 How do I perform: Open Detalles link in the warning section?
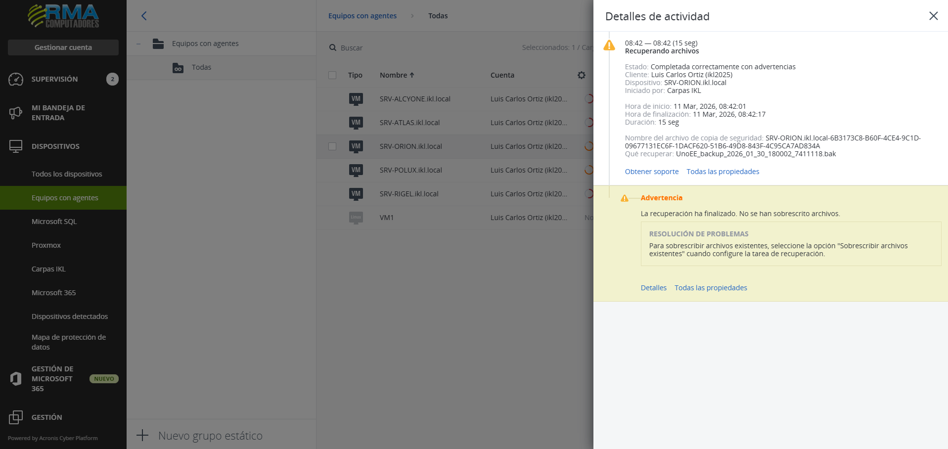653,288
